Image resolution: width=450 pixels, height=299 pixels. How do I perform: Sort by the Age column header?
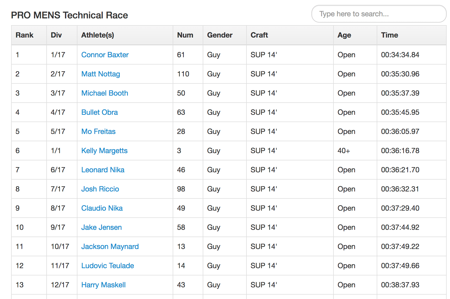(344, 35)
